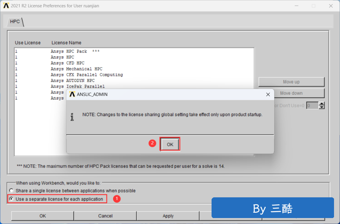The width and height of the screenshot is (340, 224).
Task: Decrease the Use/Don't Use spinner value
Action: click(x=322, y=107)
